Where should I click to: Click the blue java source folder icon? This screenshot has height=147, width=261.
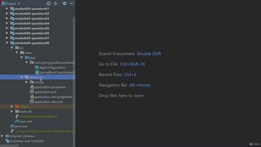pyautogui.click(x=27, y=58)
